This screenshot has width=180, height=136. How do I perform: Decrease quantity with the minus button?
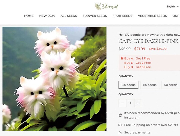pyautogui.click(x=122, y=103)
